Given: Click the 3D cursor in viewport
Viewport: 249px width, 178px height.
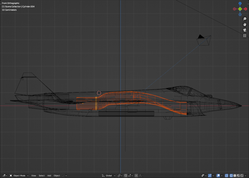Looking at the screenshot, I should [x=99, y=93].
